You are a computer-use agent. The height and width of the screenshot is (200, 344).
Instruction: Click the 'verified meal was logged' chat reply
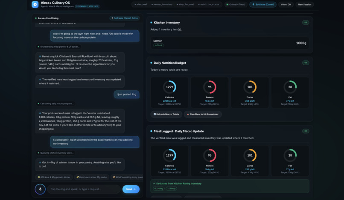[x=80, y=81]
